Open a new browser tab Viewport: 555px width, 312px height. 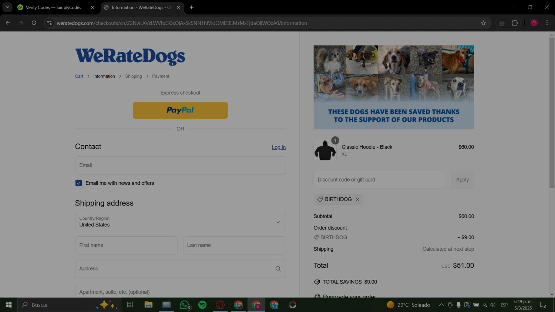(192, 7)
